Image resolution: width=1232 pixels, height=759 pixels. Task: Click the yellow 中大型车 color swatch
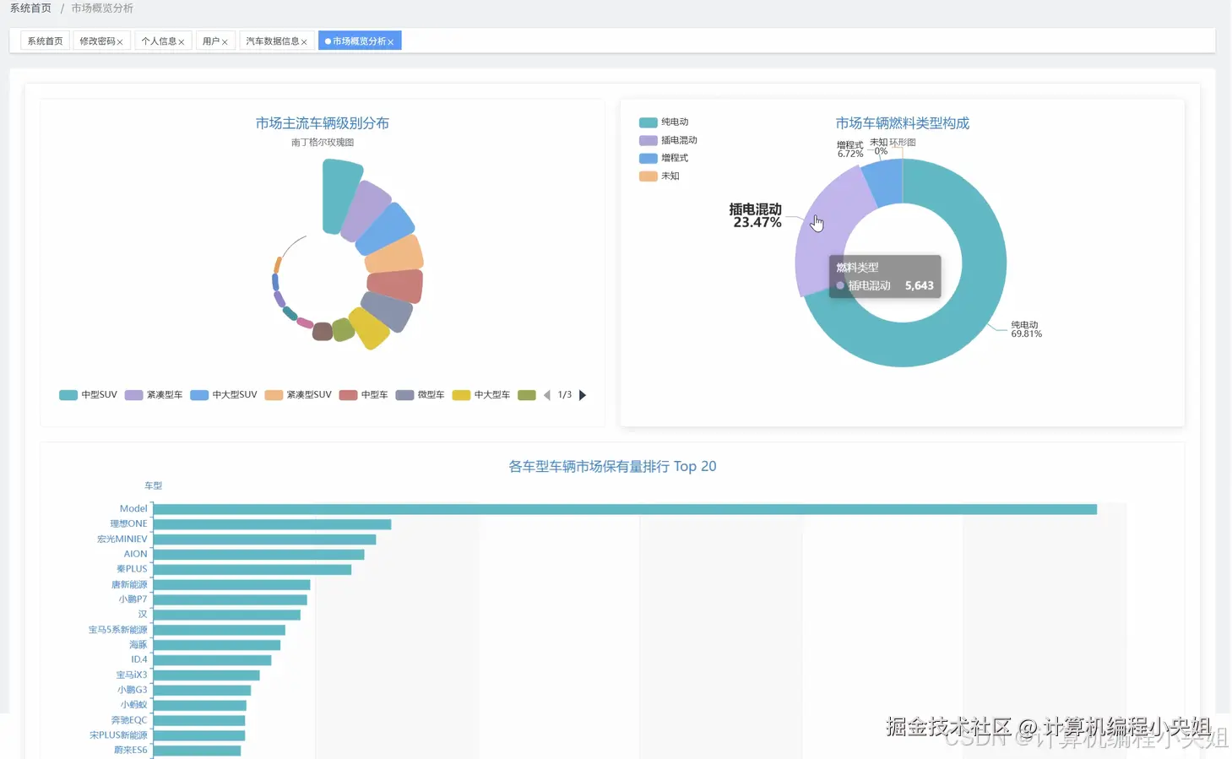(x=461, y=394)
